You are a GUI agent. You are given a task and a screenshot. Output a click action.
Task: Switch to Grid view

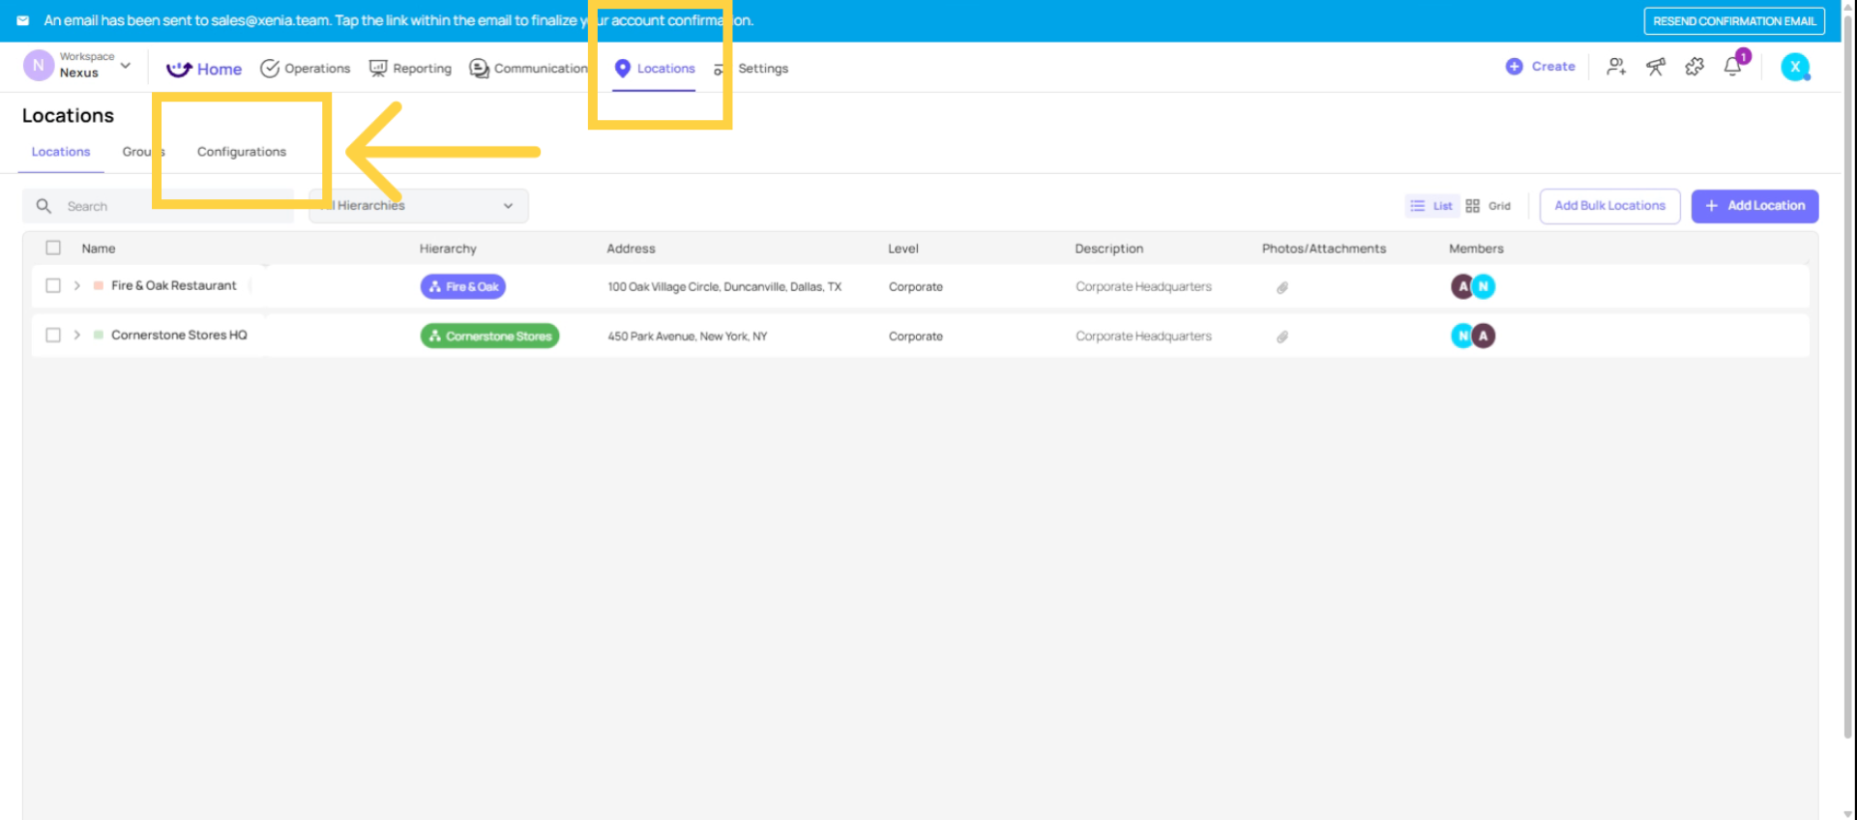1489,206
